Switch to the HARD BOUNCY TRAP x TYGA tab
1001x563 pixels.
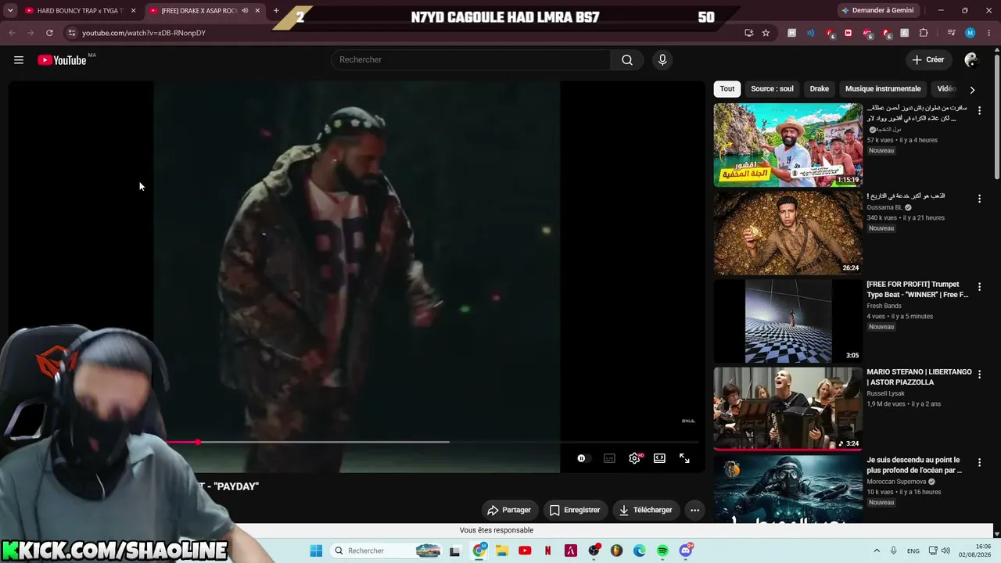pos(80,11)
